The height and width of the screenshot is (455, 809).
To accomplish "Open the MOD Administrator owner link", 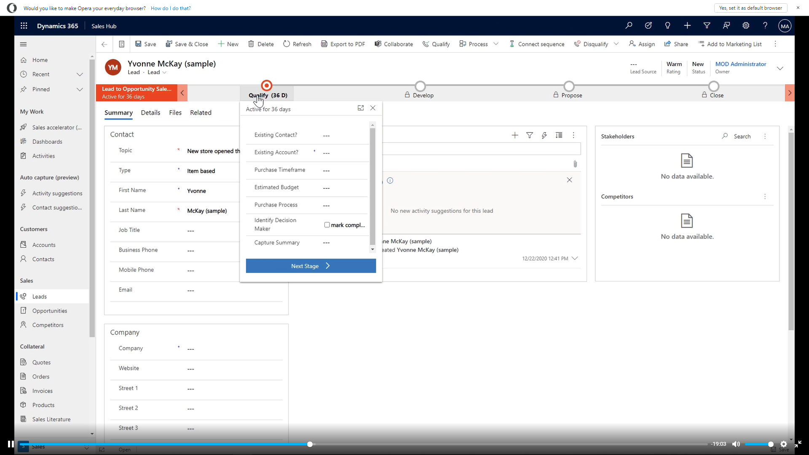I will click(x=741, y=64).
